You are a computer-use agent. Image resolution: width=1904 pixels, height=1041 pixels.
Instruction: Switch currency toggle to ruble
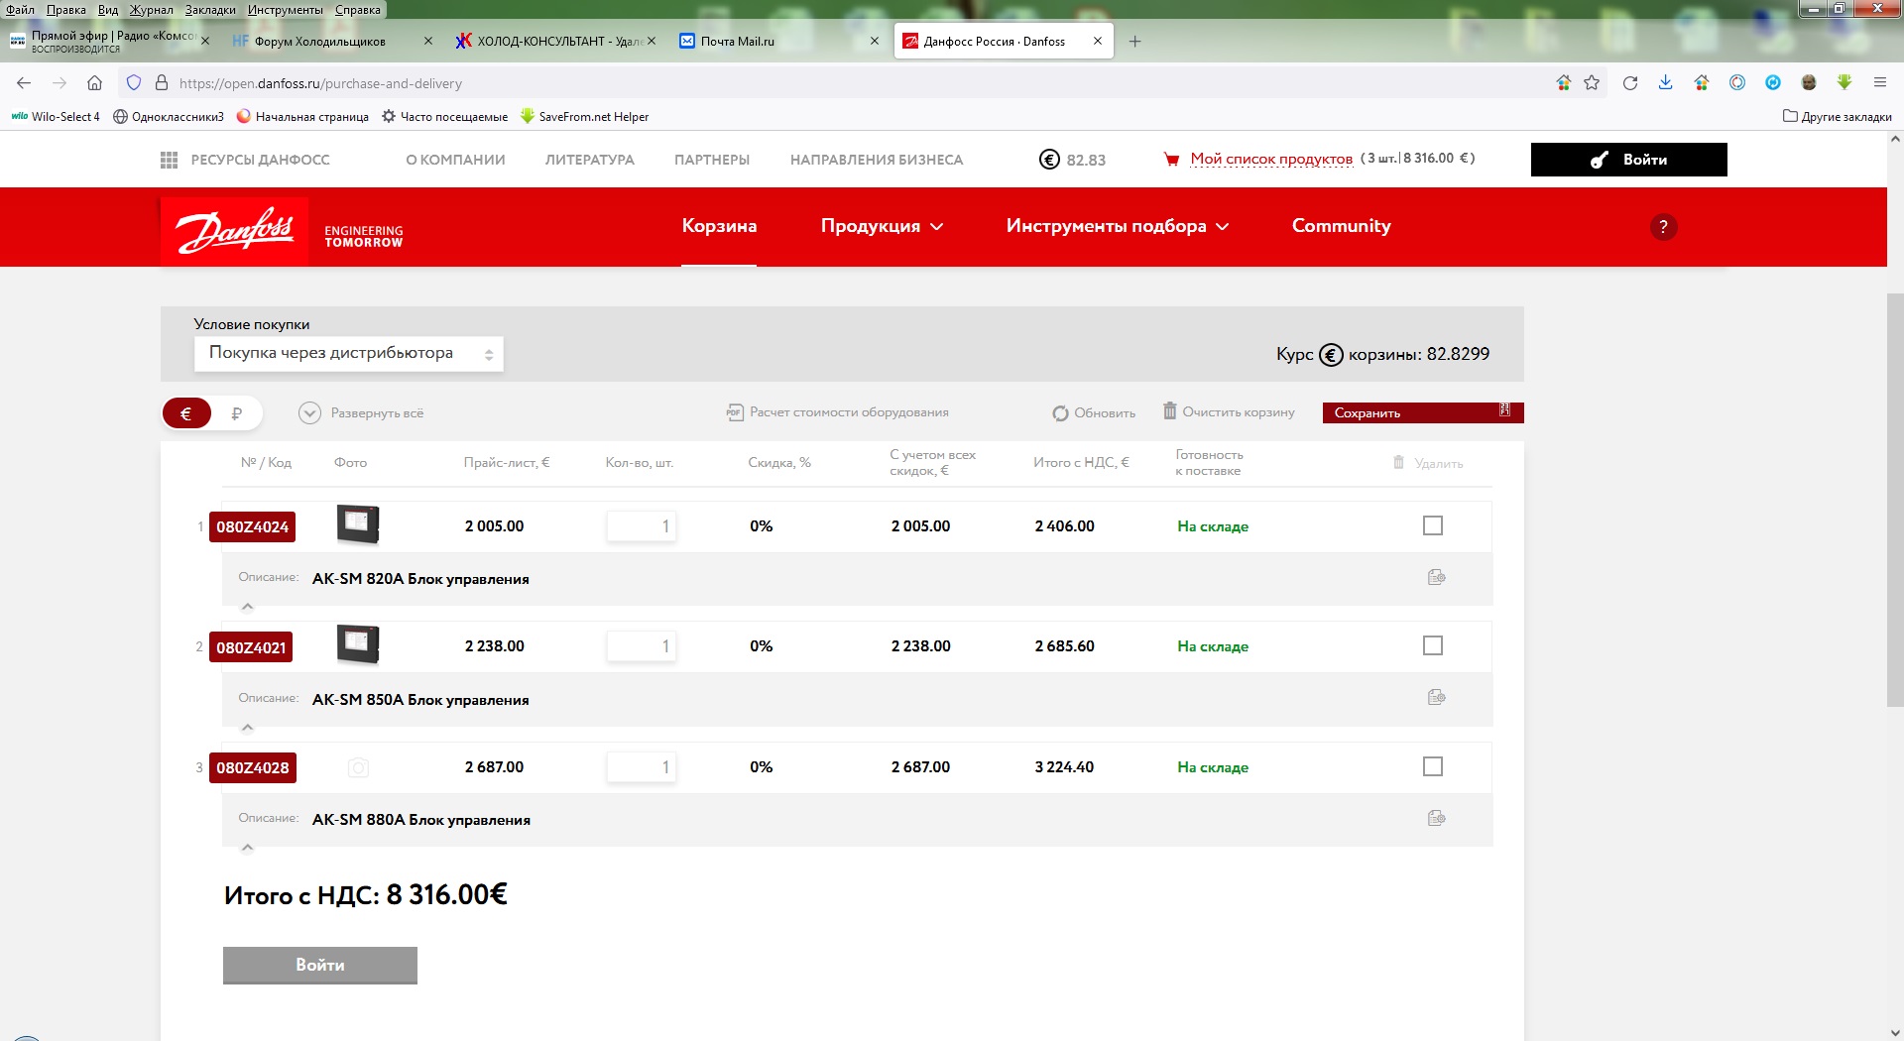point(237,413)
